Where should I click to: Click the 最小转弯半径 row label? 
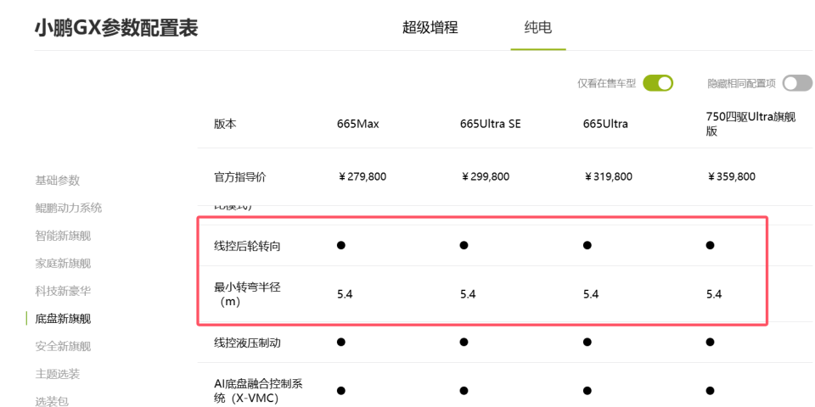[247, 294]
